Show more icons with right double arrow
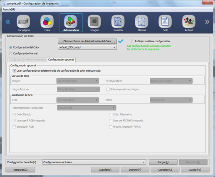215x177 pixels. point(207,22)
